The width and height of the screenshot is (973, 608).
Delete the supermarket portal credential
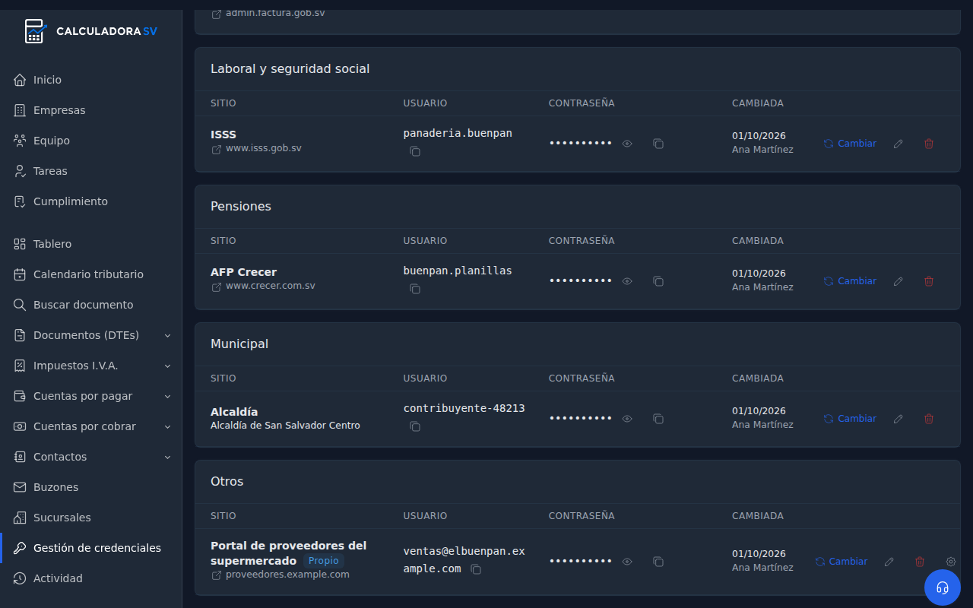[x=920, y=562]
